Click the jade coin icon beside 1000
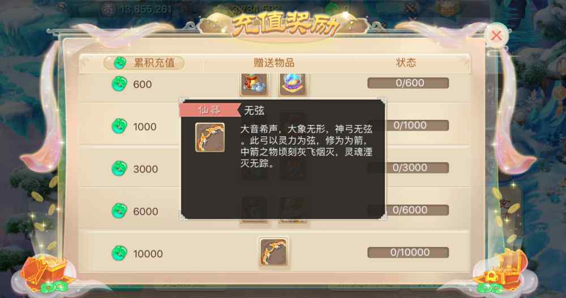 click(x=119, y=126)
